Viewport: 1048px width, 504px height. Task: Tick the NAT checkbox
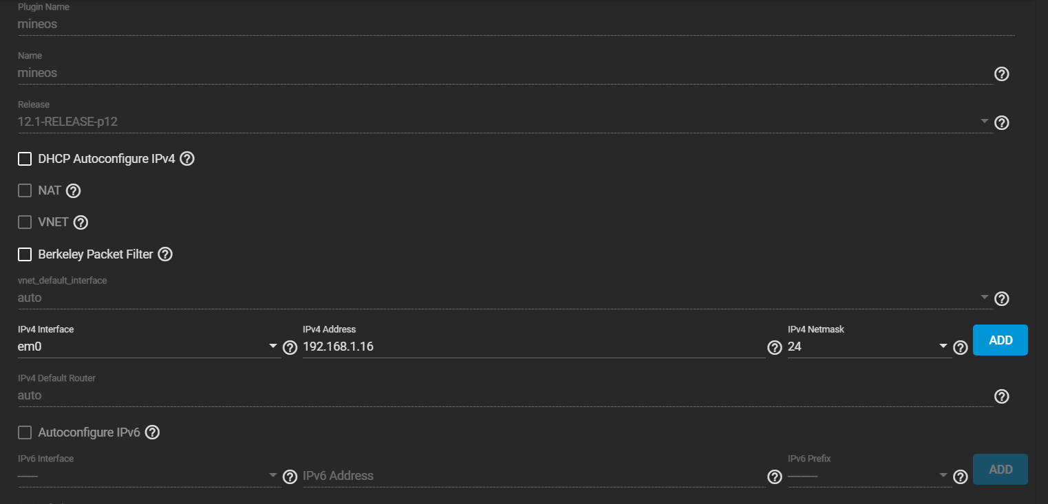[25, 190]
